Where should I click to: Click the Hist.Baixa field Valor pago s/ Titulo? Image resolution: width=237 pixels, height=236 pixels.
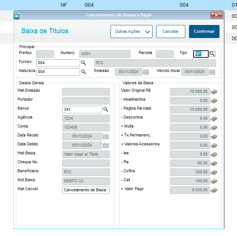tap(86, 154)
